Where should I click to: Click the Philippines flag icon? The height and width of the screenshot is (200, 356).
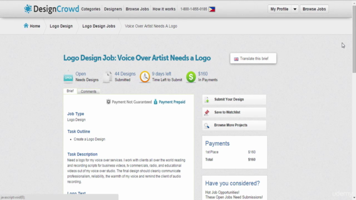[212, 9]
